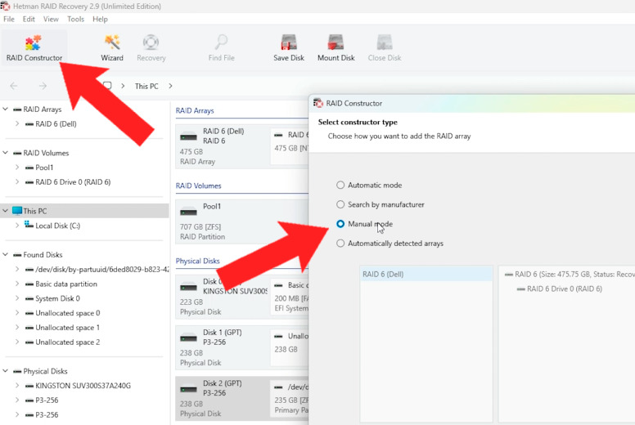Viewport: 635px width, 425px height.
Task: Open the Help menu
Action: point(100,19)
